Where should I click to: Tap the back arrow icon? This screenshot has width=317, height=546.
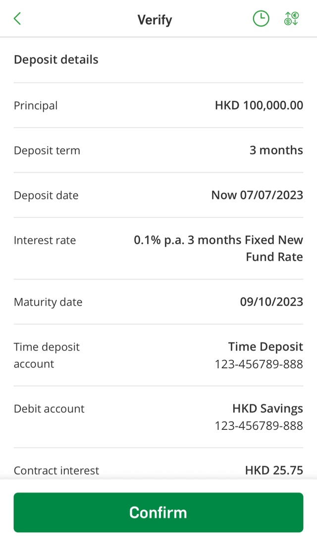[x=17, y=19]
